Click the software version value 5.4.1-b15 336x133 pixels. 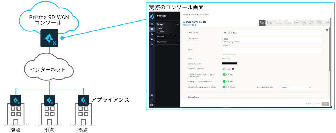(x=227, y=69)
